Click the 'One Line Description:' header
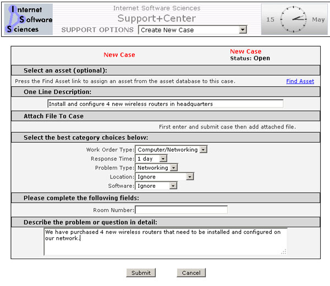The image size is (330, 286). (x=57, y=92)
